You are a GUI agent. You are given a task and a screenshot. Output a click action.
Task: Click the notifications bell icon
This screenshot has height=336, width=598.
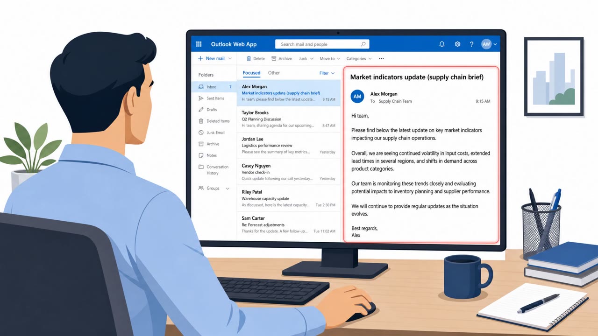(442, 44)
